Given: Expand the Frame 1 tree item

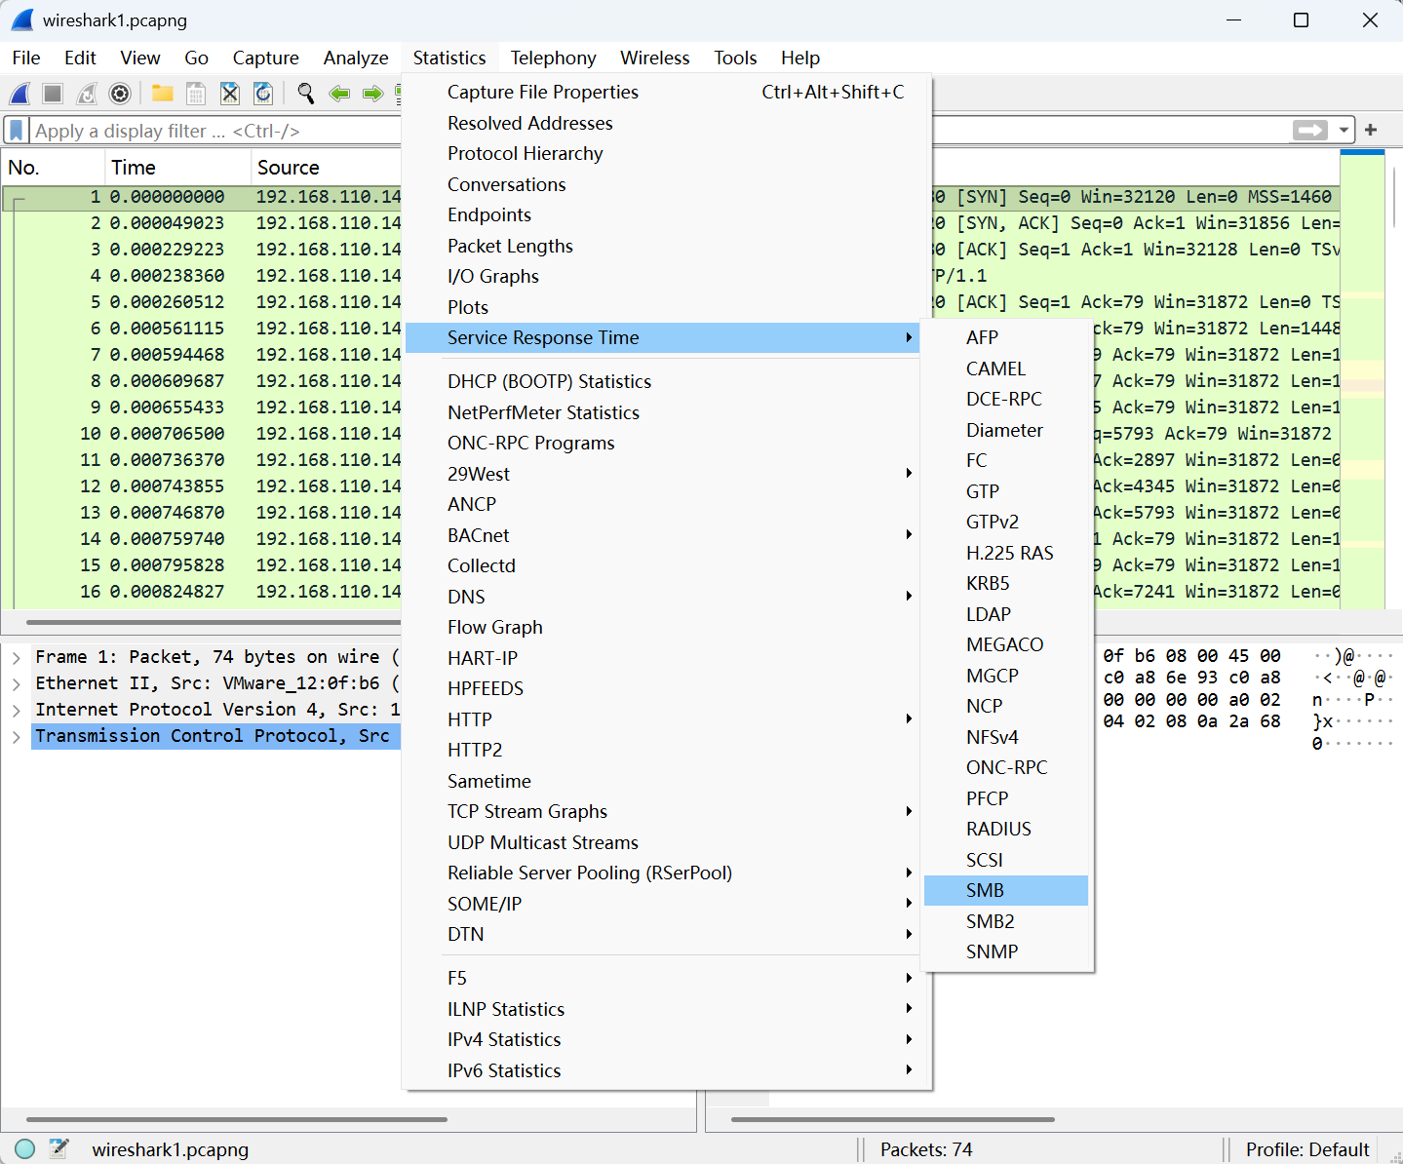Looking at the screenshot, I should 17,658.
